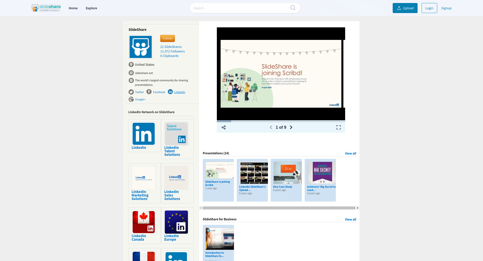Click the Google+ icon

[131, 99]
